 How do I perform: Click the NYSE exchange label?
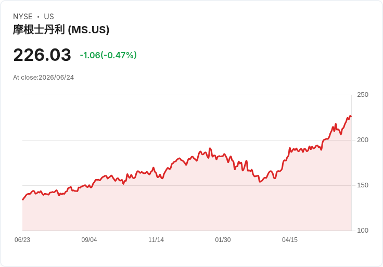(23, 17)
